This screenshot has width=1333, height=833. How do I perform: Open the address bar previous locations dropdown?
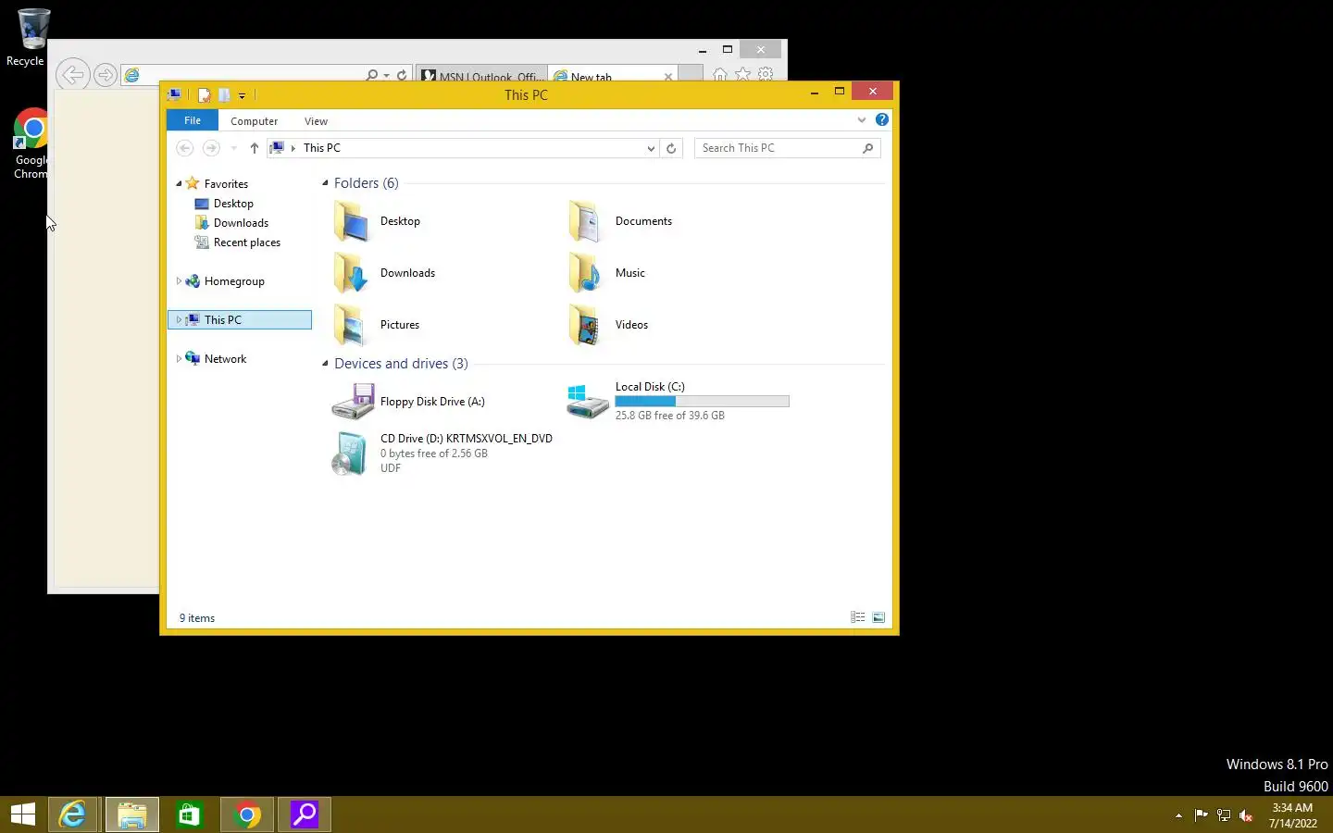[651, 148]
